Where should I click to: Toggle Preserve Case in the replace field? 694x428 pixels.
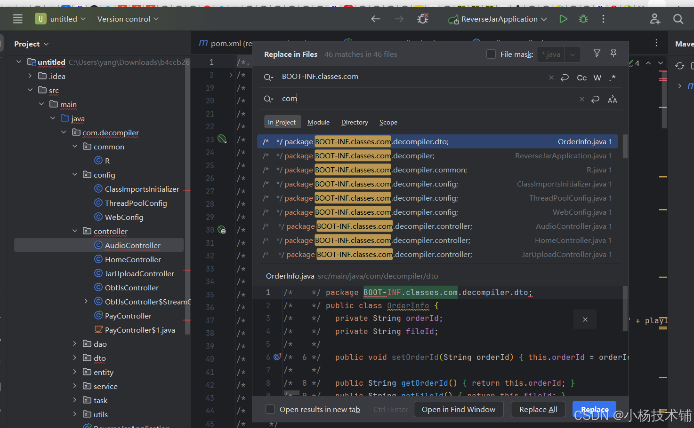click(612, 99)
